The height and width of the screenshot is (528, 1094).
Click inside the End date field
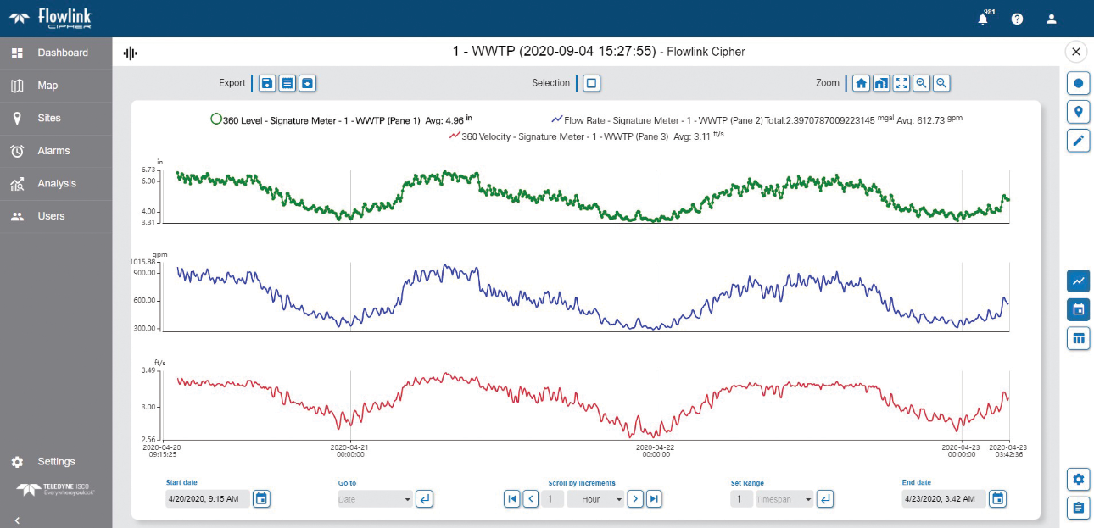[x=941, y=498]
